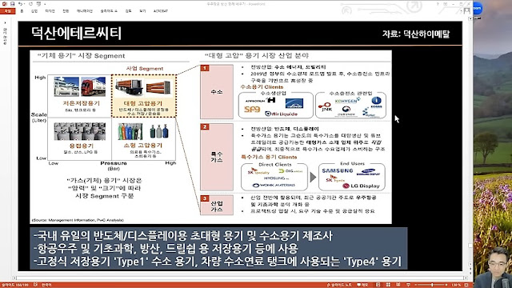Click the zoom slider handle

[x=432, y=285]
